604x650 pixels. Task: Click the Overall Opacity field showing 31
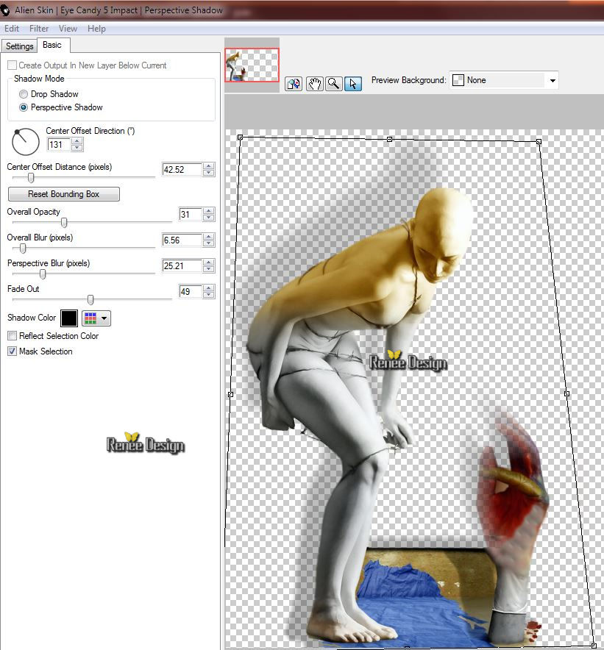coord(190,214)
